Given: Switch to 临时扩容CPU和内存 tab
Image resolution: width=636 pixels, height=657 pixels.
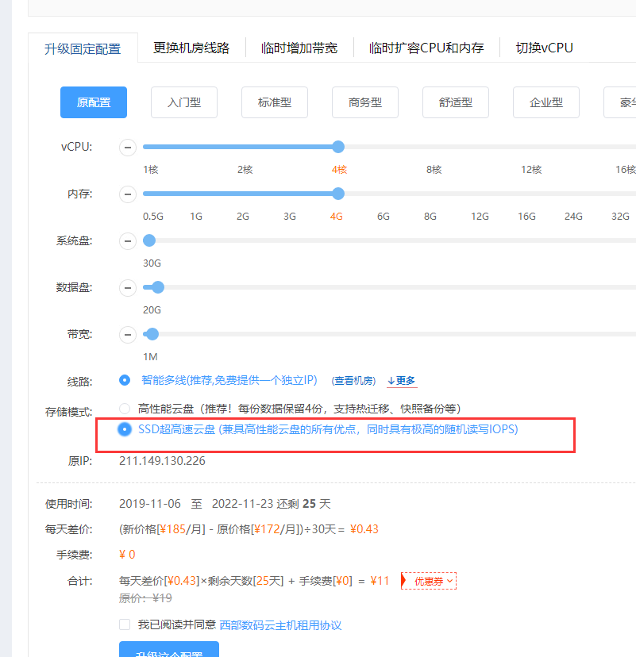Looking at the screenshot, I should pos(426,48).
